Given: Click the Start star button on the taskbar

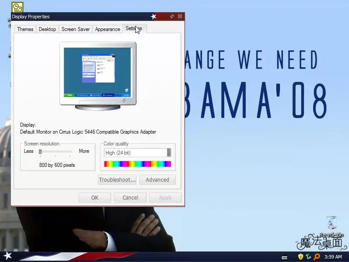Looking at the screenshot, I should [x=8, y=256].
